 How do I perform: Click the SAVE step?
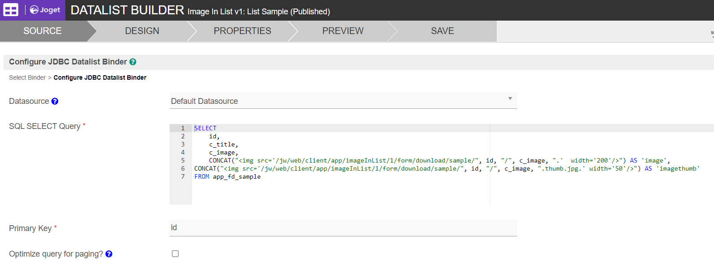click(442, 31)
